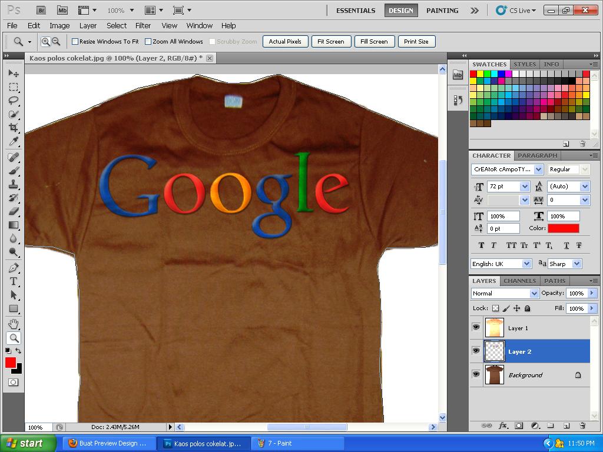Screen dimensions: 603x452
Task: Open the Layer menu
Action: coord(88,26)
